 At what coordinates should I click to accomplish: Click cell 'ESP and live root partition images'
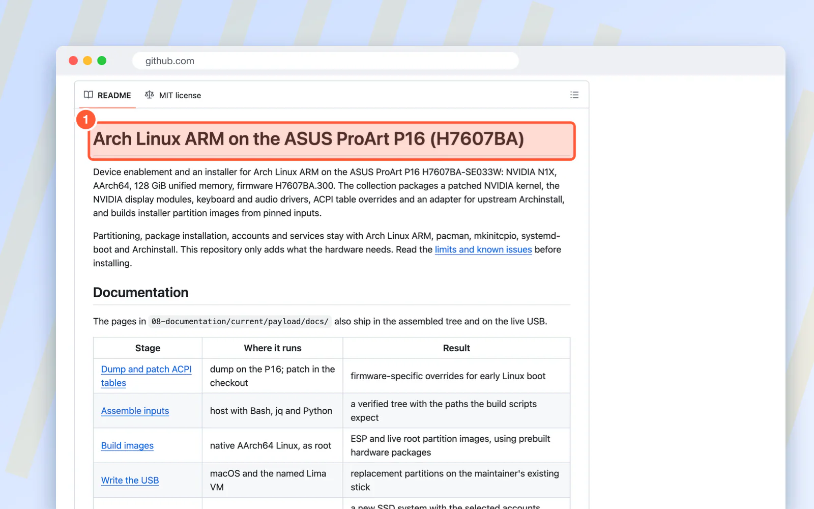coord(456,445)
